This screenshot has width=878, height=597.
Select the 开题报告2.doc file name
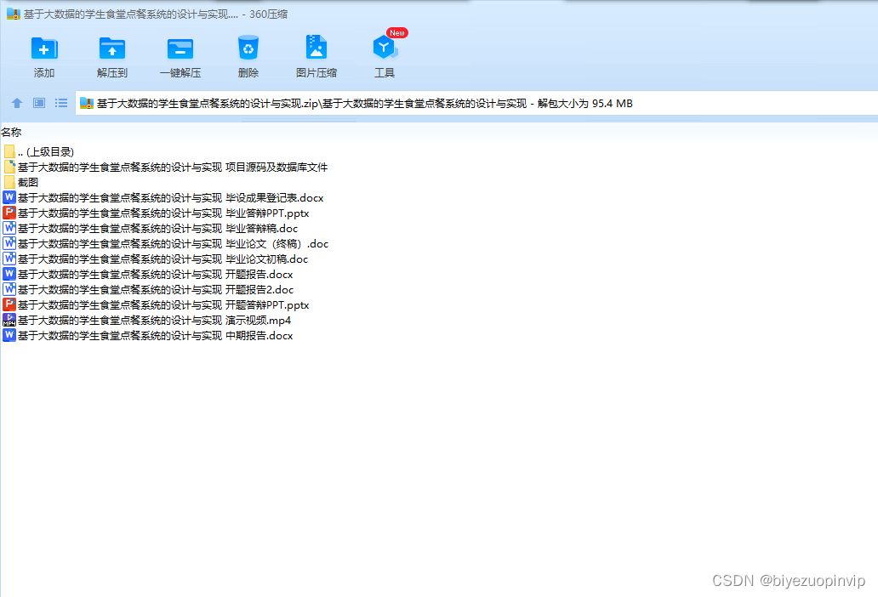tap(155, 288)
